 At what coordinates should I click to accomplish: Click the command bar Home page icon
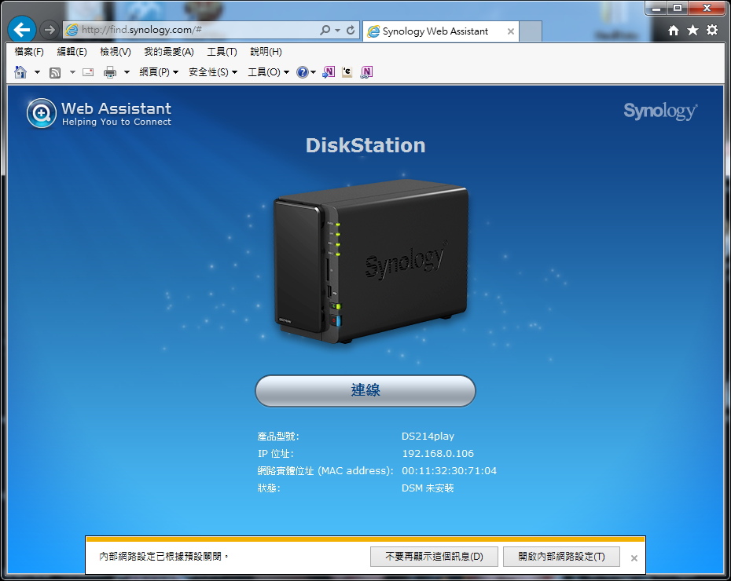(x=20, y=72)
